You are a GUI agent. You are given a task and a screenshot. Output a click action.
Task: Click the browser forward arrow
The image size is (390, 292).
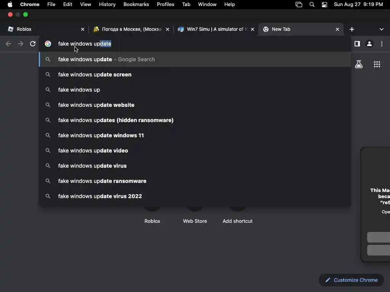pos(21,44)
